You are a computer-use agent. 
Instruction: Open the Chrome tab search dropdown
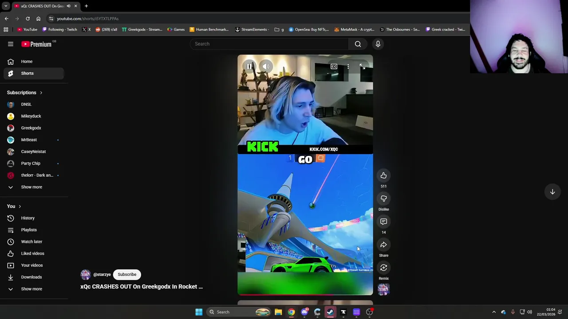tap(6, 6)
